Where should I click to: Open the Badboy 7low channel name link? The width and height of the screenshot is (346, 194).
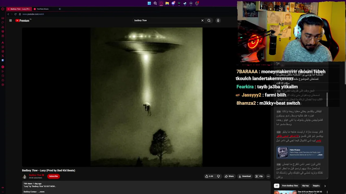tap(35, 175)
